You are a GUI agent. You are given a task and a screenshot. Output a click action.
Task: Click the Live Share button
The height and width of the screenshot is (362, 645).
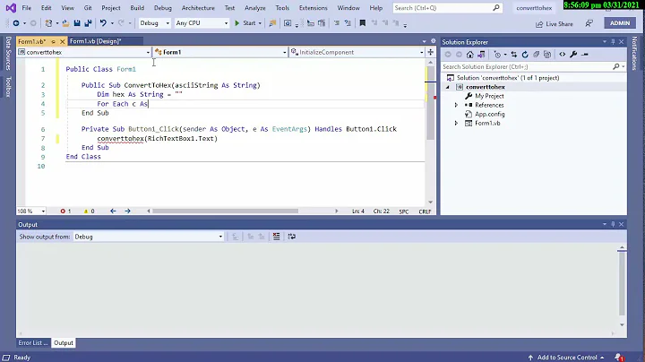point(555,24)
